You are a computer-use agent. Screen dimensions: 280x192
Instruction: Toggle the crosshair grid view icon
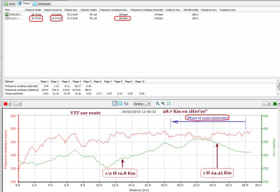click(115, 103)
